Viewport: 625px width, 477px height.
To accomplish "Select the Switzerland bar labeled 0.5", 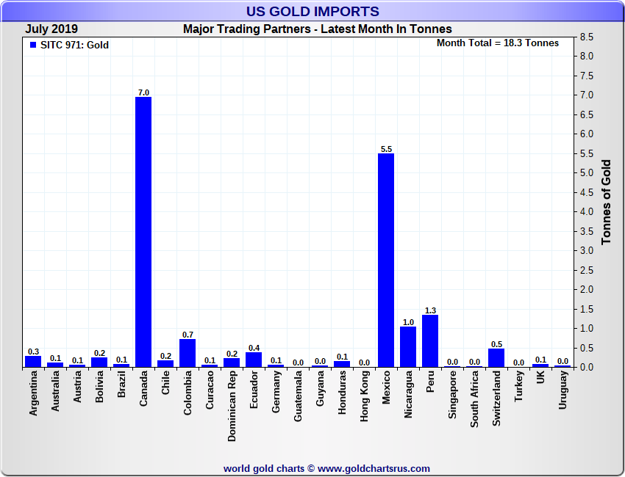I will [496, 357].
